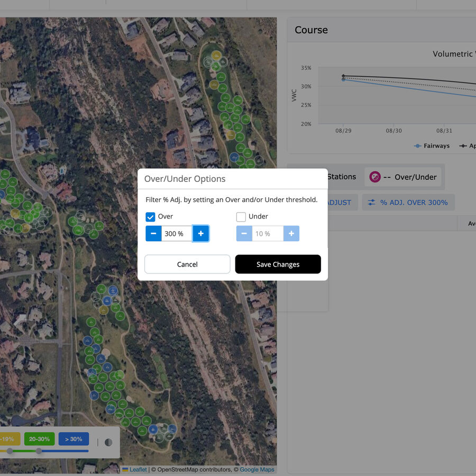Image resolution: width=476 pixels, height=476 pixels.
Task: Switch to the Stations tab
Action: (x=341, y=177)
